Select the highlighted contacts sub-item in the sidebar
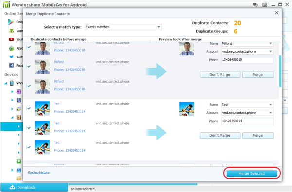 12,126
